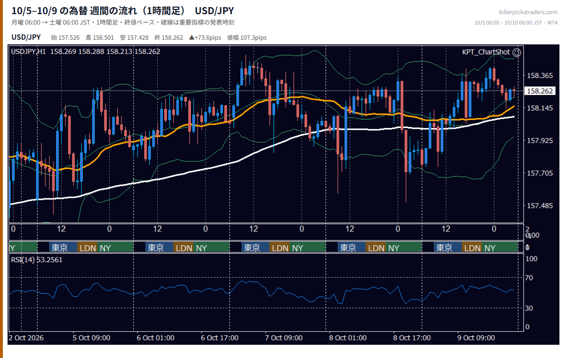Screen dimensions: 567x358
Task: Click the 9 Oct 09:00 time label
Action: tap(476, 338)
